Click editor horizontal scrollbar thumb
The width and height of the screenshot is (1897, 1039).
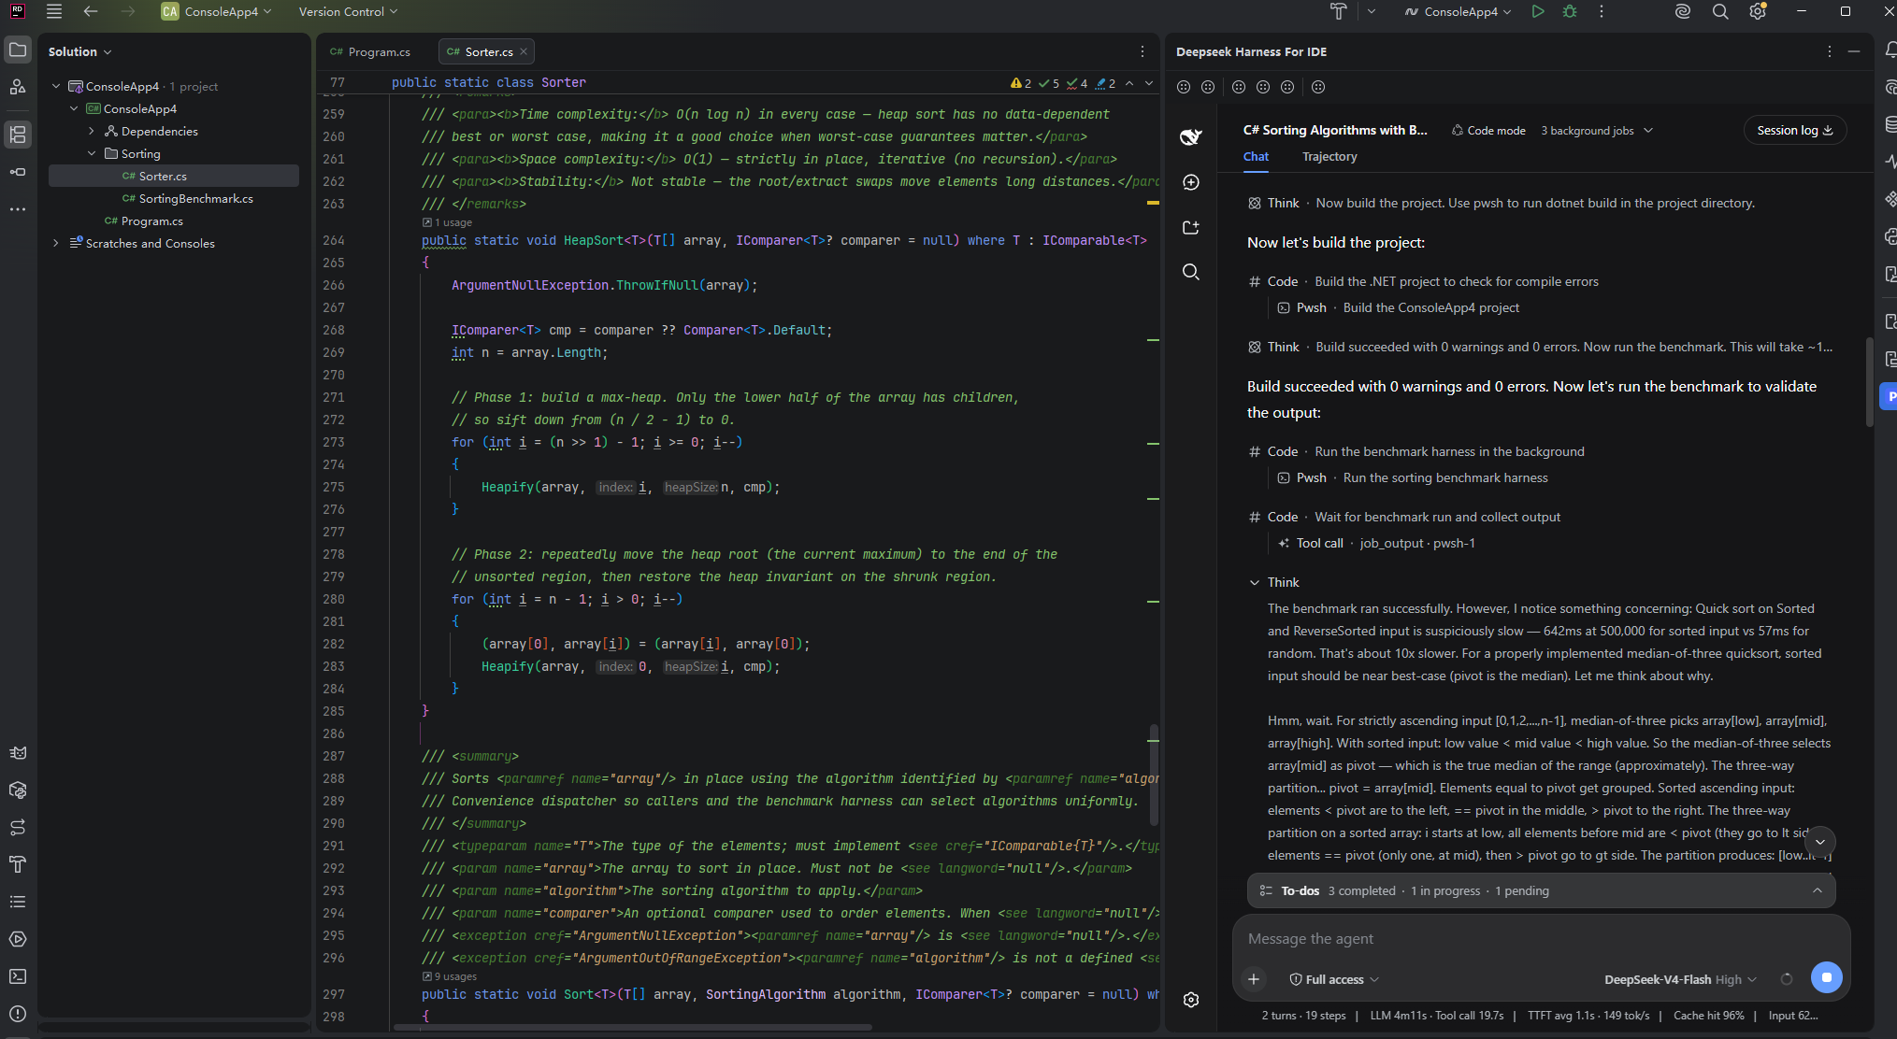[632, 1028]
